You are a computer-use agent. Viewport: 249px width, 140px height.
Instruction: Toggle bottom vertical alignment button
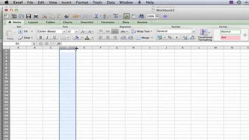point(115,31)
